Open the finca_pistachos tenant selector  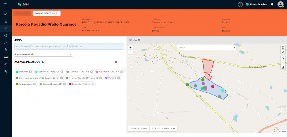point(256,4)
